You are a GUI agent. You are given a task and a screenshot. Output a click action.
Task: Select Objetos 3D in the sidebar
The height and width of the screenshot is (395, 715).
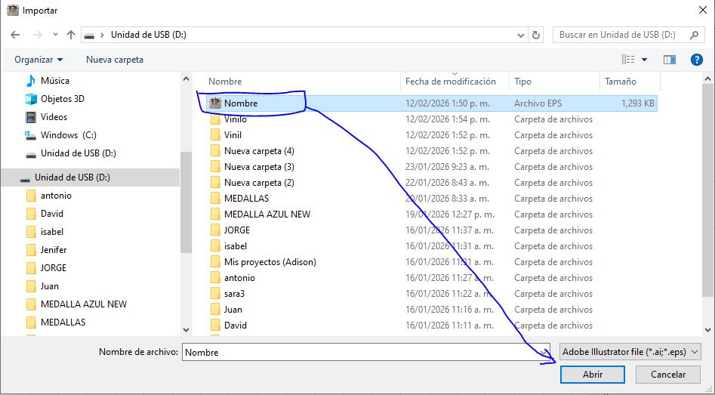pos(63,99)
